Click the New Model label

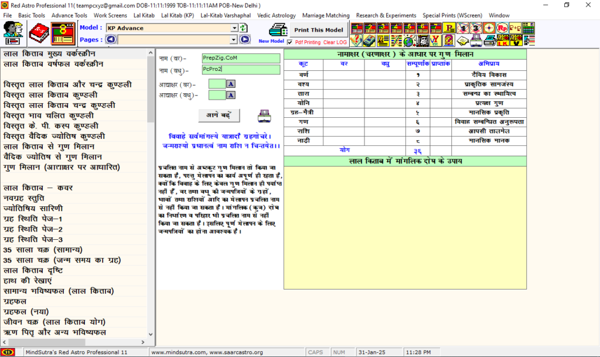271,41
